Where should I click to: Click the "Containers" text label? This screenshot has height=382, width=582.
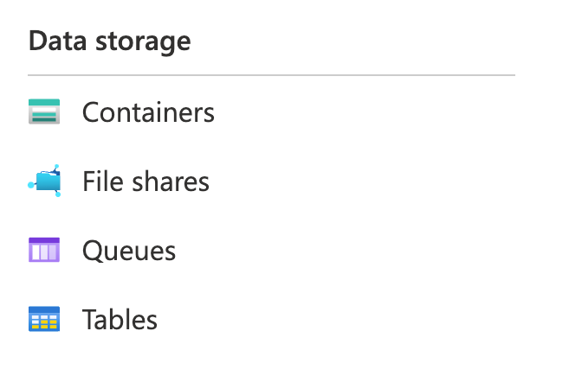pos(148,112)
